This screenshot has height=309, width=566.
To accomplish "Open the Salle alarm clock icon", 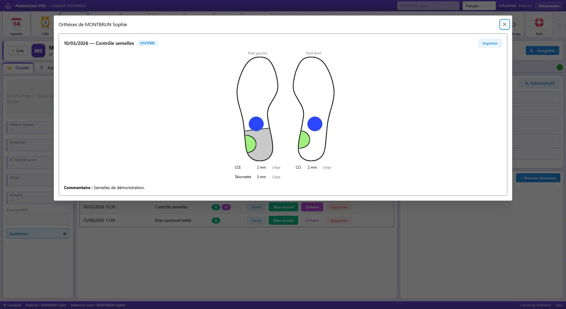I will 45,23.
